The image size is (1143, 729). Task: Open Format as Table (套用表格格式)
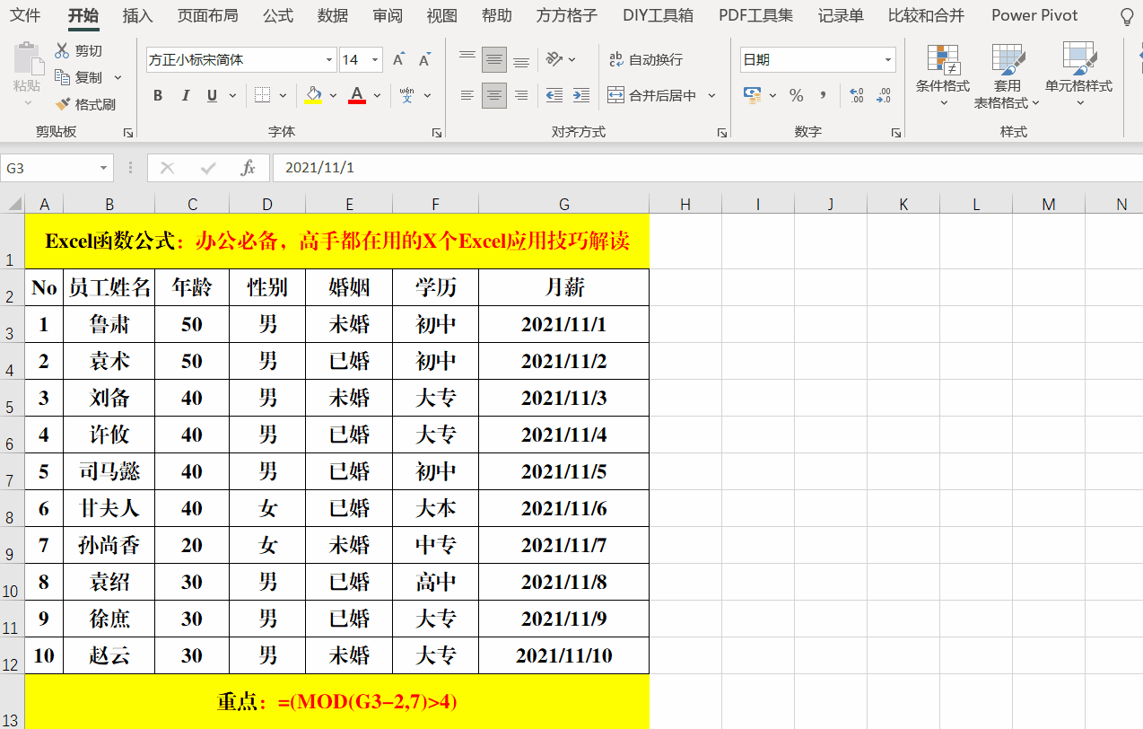[x=1008, y=75]
